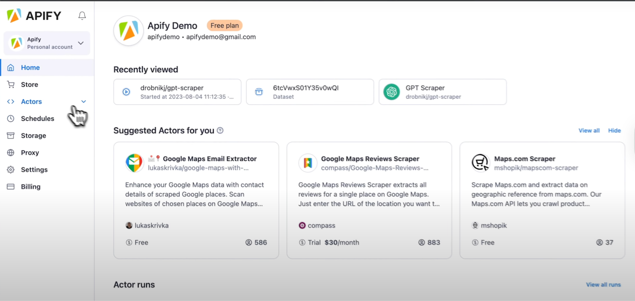635x301 pixels.
Task: Click Free price label on Email Extractor
Action: tap(137, 242)
